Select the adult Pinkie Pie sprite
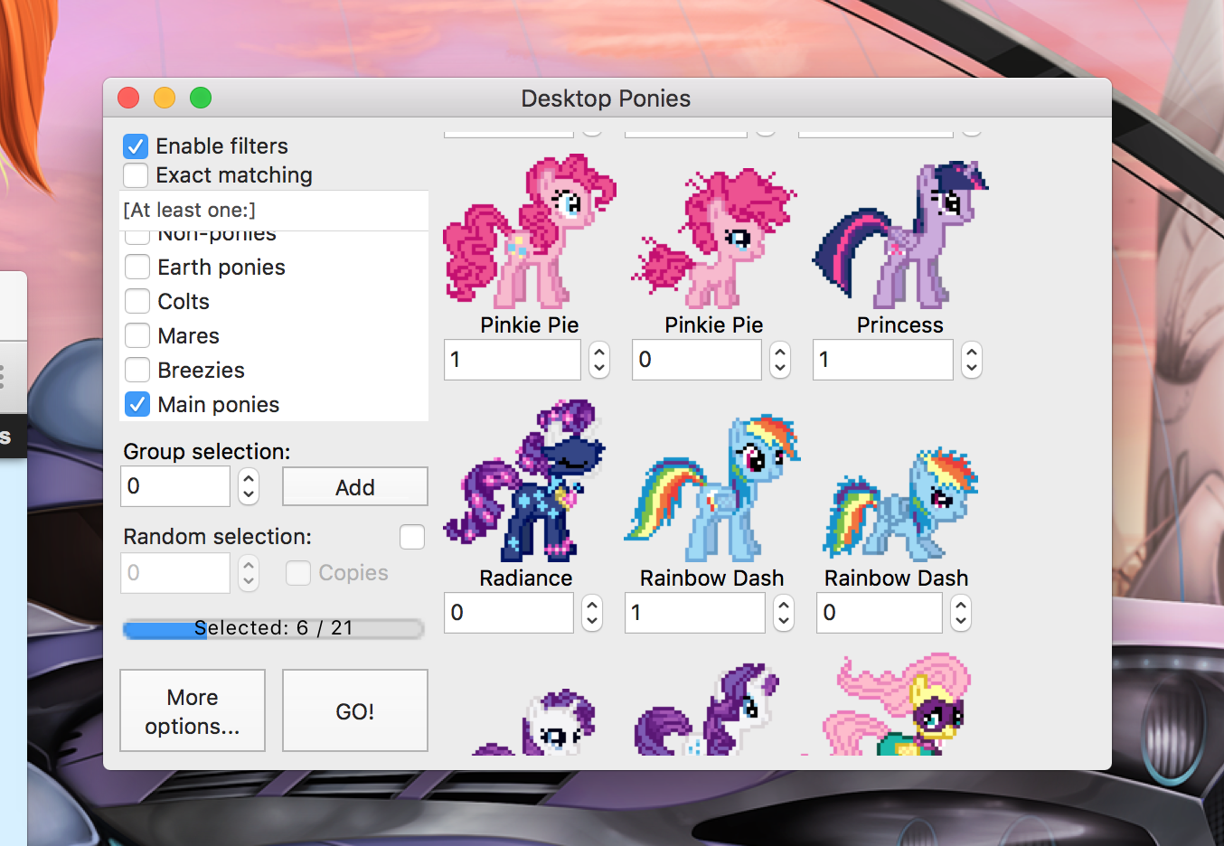Image resolution: width=1224 pixels, height=846 pixels. pyautogui.click(x=530, y=230)
